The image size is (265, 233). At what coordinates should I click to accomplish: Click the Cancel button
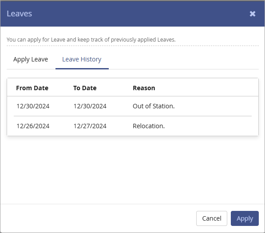click(x=212, y=218)
